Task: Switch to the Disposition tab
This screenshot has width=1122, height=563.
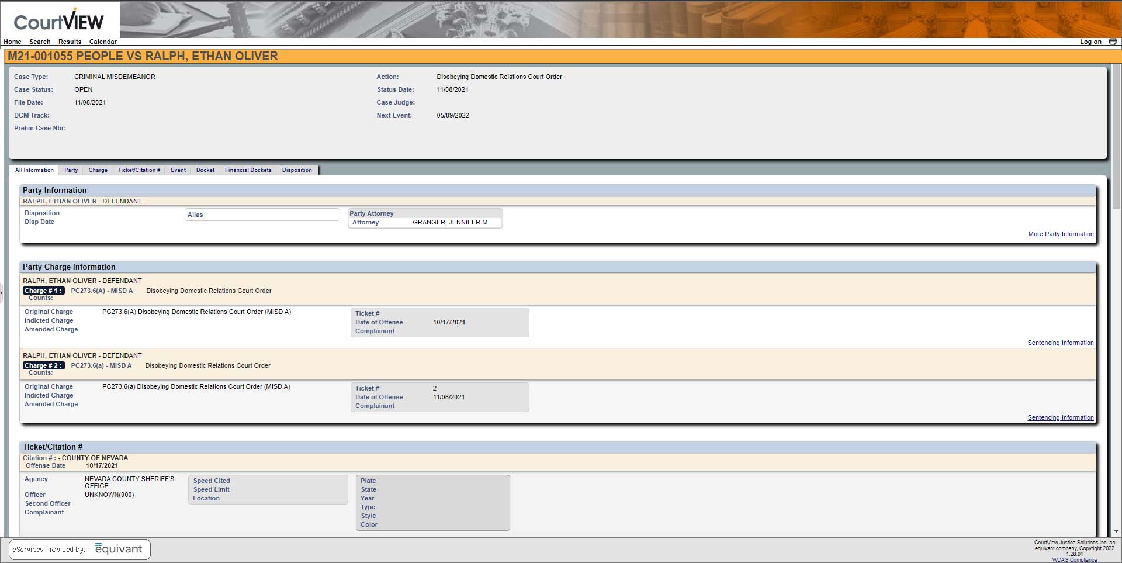Action: 297,170
